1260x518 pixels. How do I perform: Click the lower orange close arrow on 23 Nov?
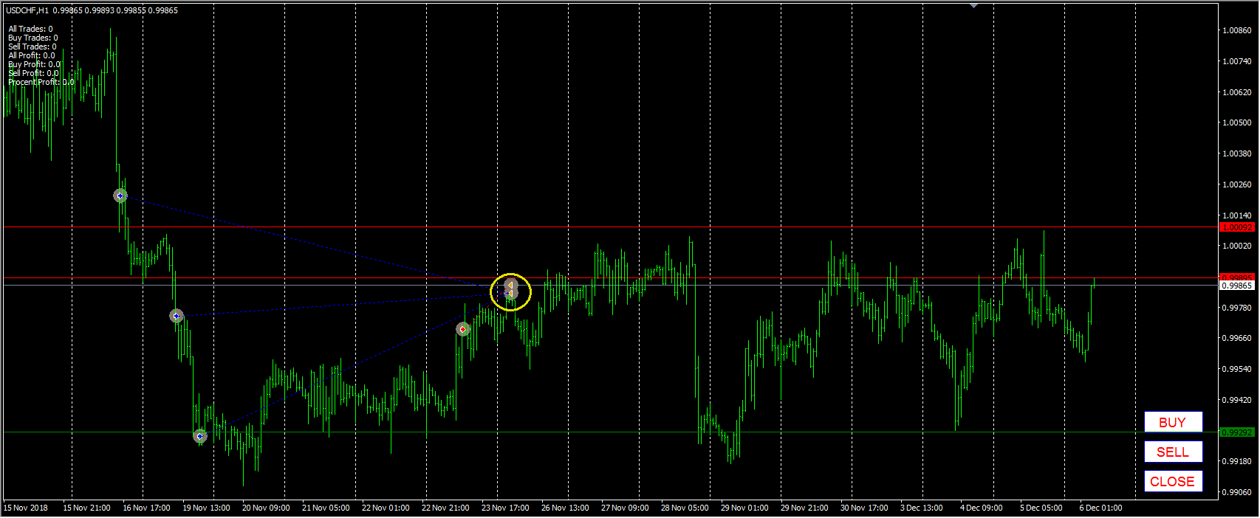pos(510,294)
